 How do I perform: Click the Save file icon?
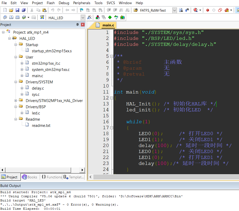click(17, 10)
